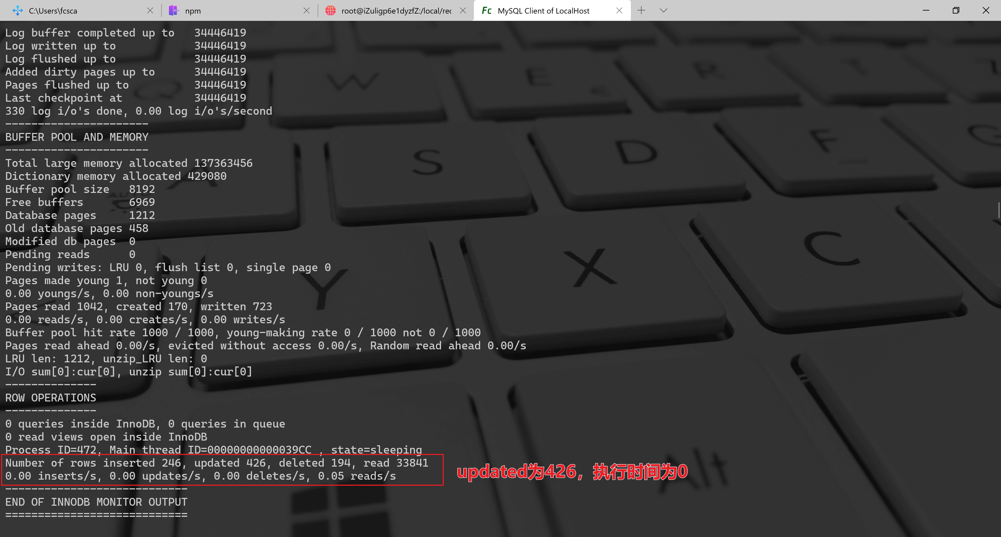Expand the new tab profiles dropdown chevron

pos(663,10)
